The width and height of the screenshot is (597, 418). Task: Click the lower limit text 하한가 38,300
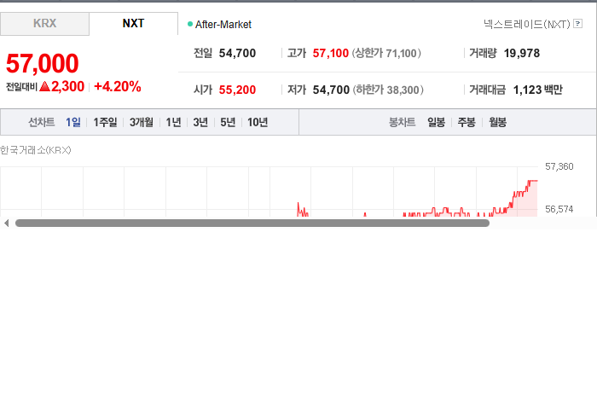(x=388, y=90)
